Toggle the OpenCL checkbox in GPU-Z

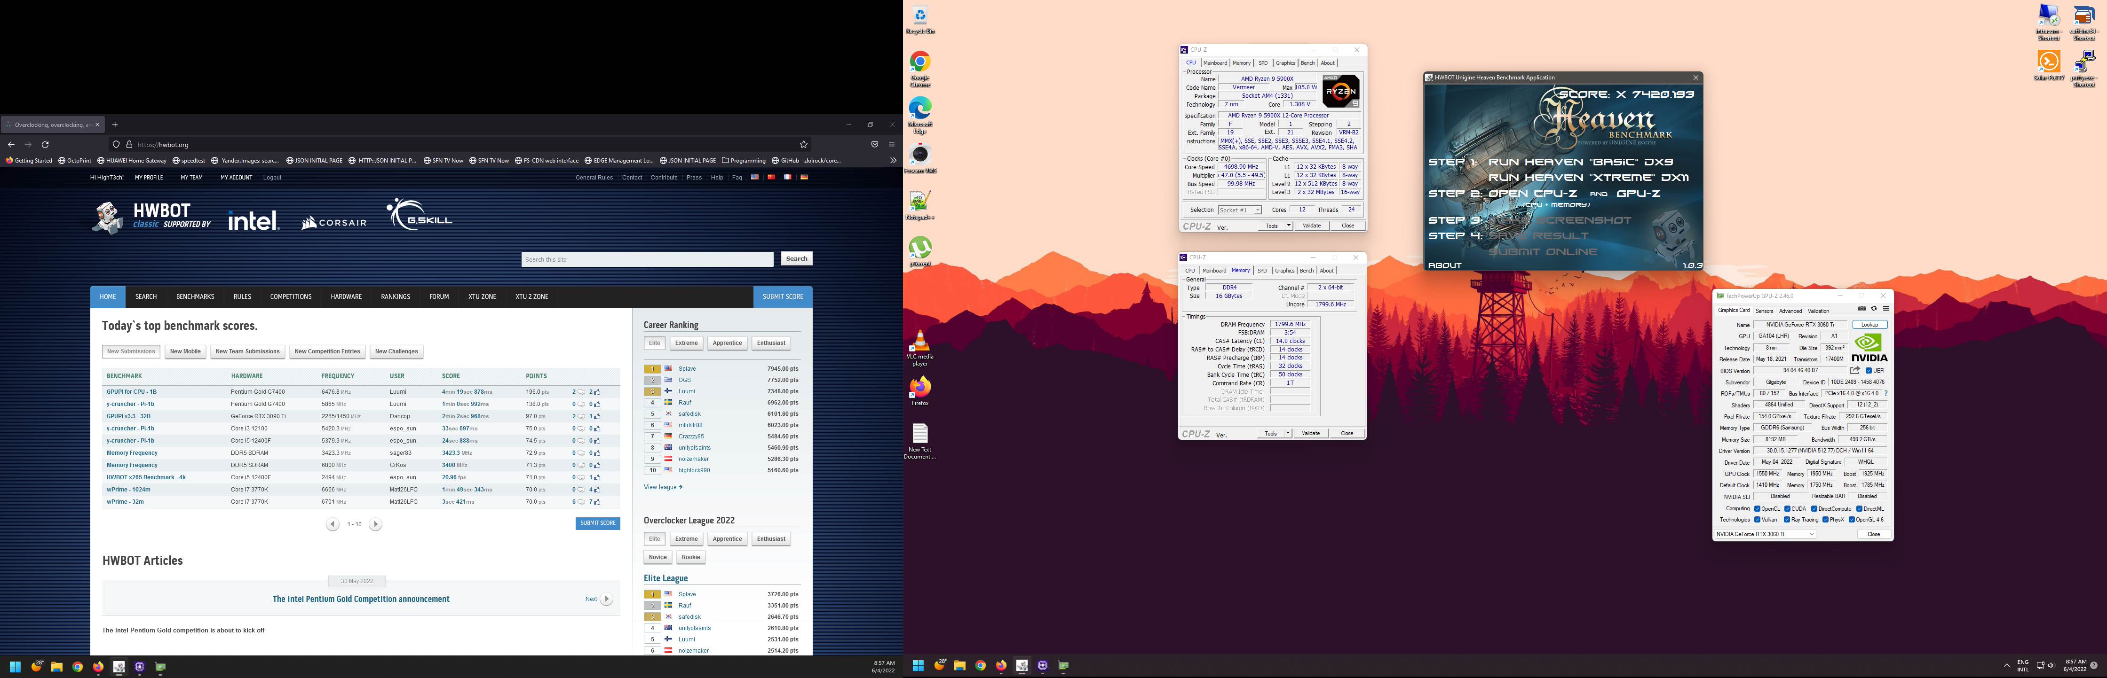[1757, 509]
